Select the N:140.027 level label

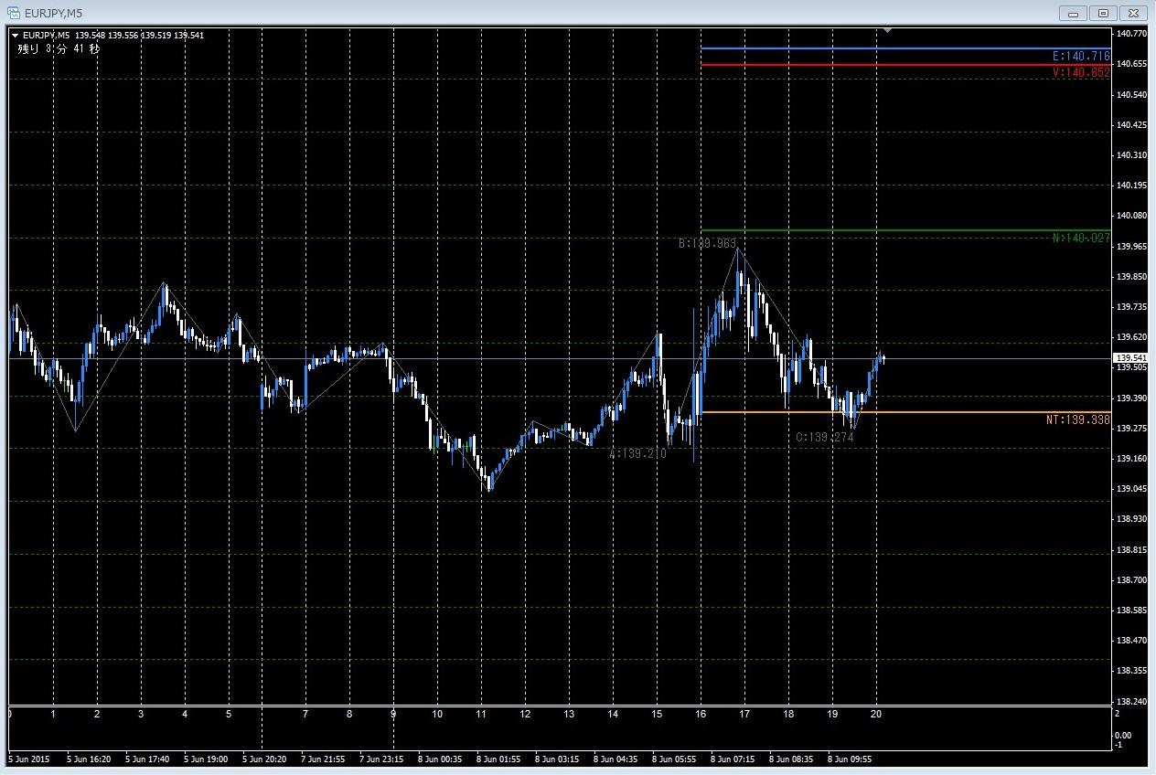1081,238
